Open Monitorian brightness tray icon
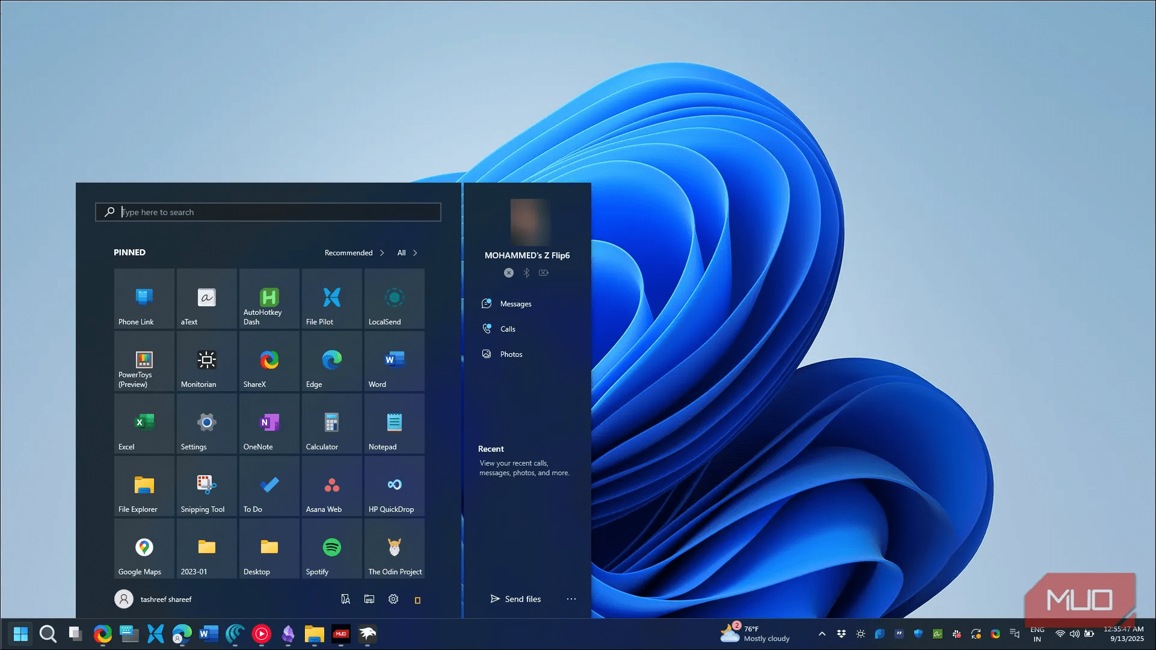This screenshot has width=1156, height=650. click(x=861, y=634)
